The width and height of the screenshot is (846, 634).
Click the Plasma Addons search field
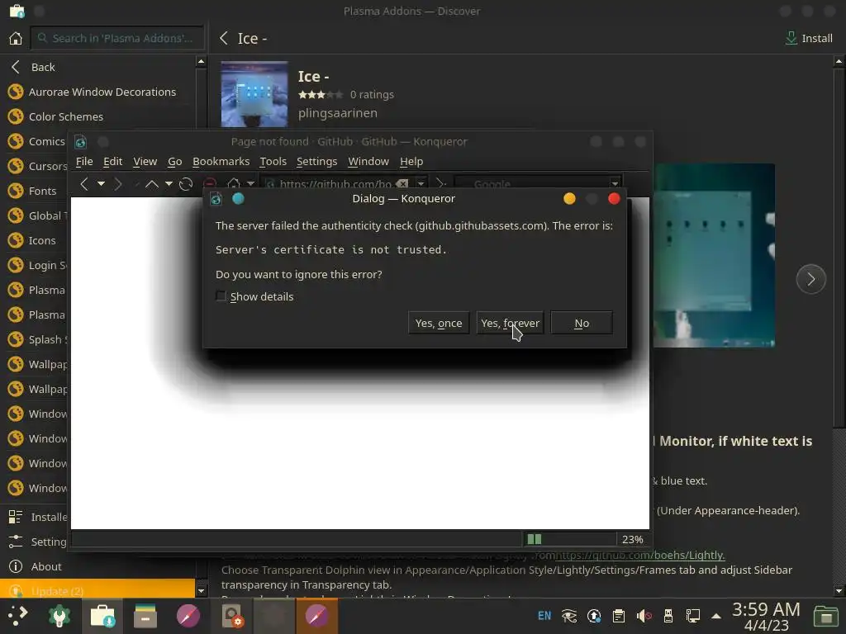(117, 38)
